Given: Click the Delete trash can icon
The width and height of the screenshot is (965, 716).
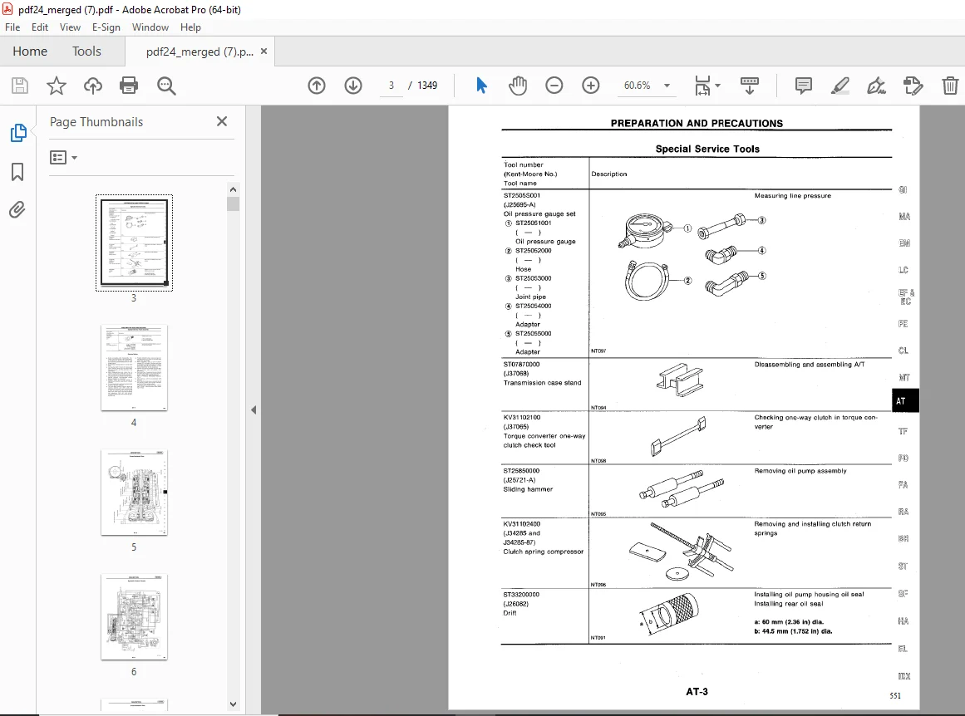Looking at the screenshot, I should point(950,86).
